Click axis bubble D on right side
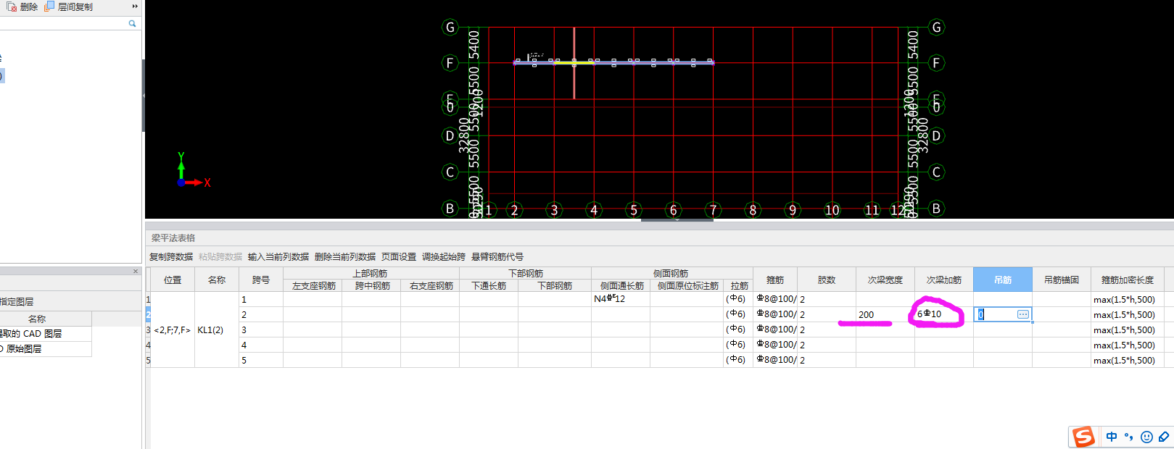This screenshot has width=1174, height=449. click(936, 136)
